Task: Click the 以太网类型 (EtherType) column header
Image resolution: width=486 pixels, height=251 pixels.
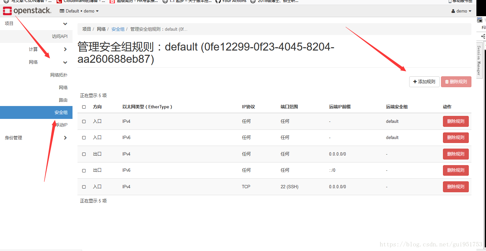Action: [147, 107]
